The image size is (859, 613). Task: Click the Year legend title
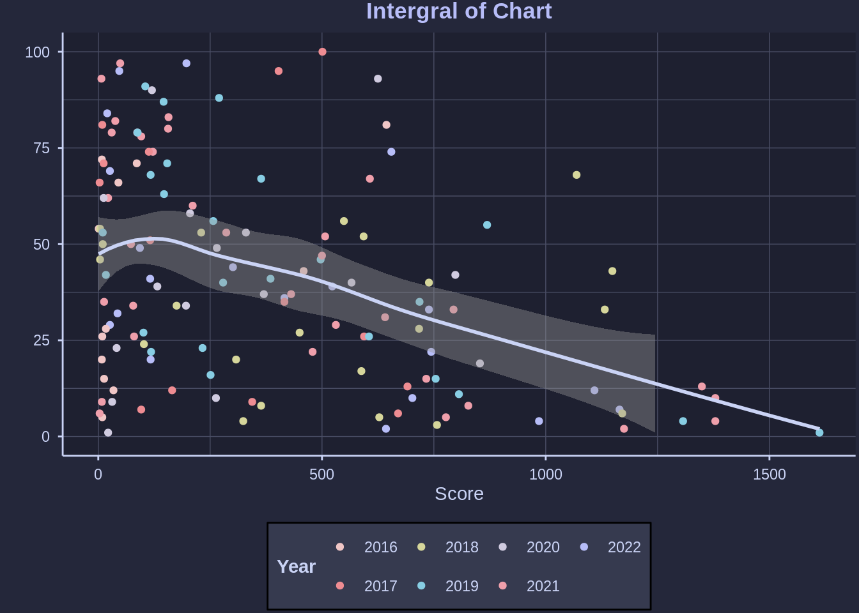pos(296,566)
